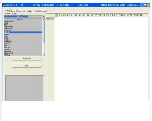152x121 pixels.
Task: Click brand list scroll-up arrow
Action: [x=43, y=19]
